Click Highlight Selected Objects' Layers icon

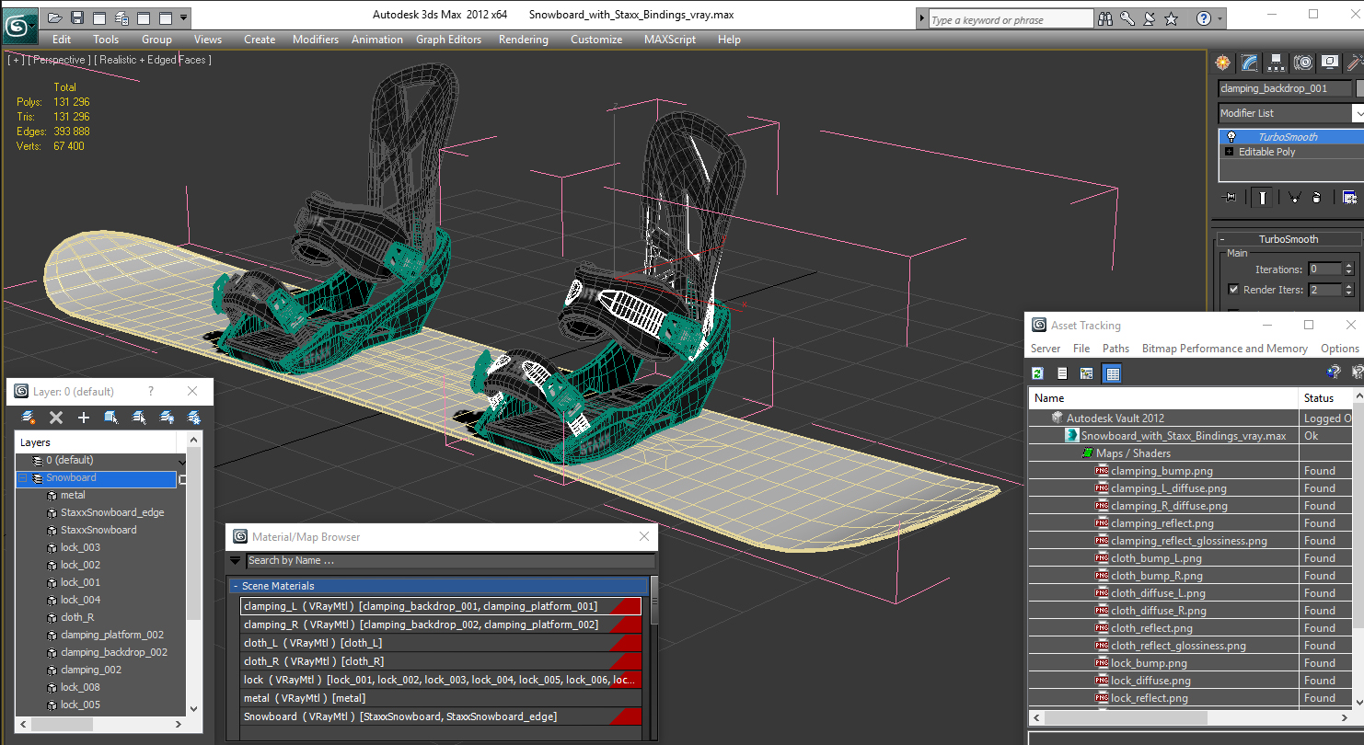[x=139, y=418]
